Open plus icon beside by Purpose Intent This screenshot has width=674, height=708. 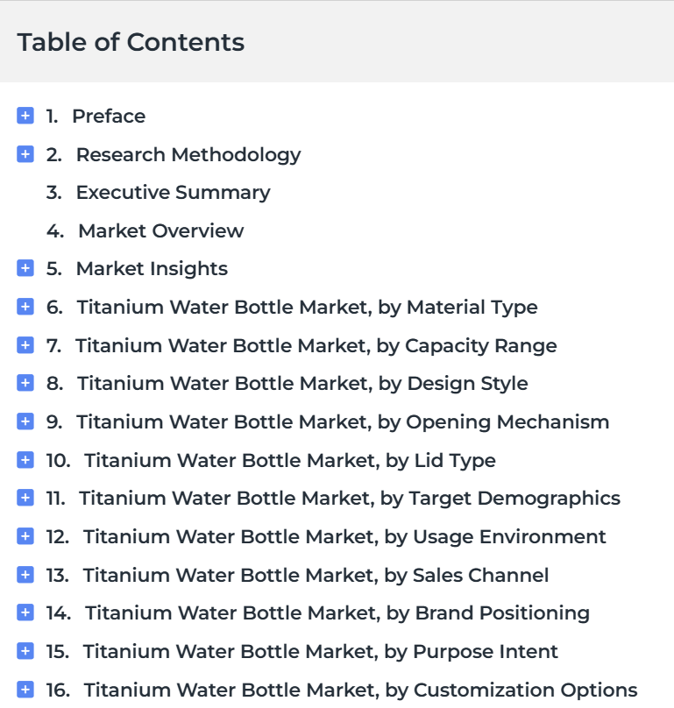point(25,651)
